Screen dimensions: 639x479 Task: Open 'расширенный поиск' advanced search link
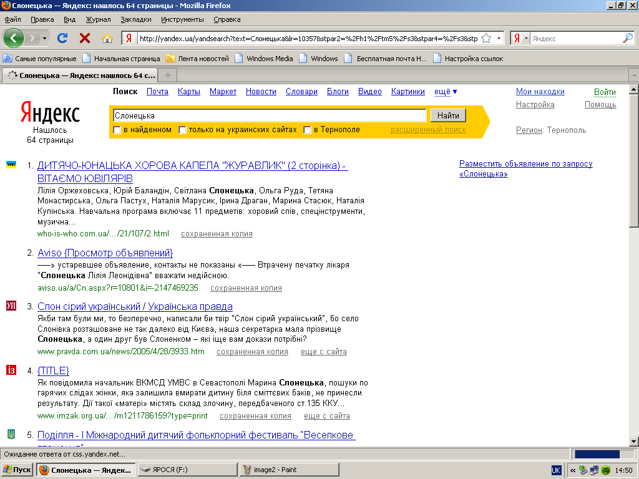428,130
